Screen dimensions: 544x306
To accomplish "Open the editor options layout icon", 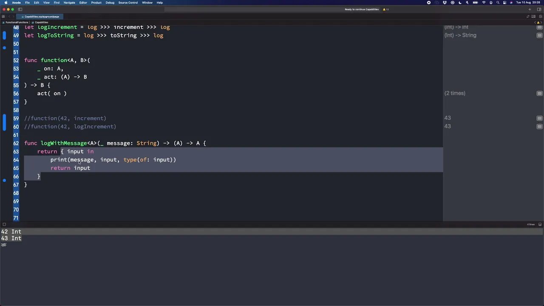I will tap(534, 17).
